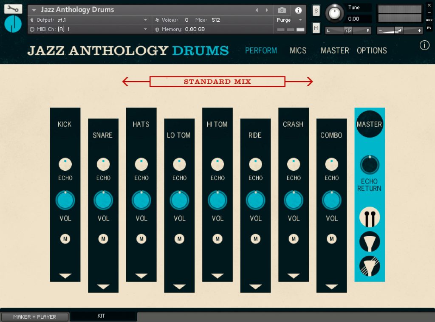Open the circled info icon beside Options
The width and height of the screenshot is (435, 322).
[x=424, y=45]
